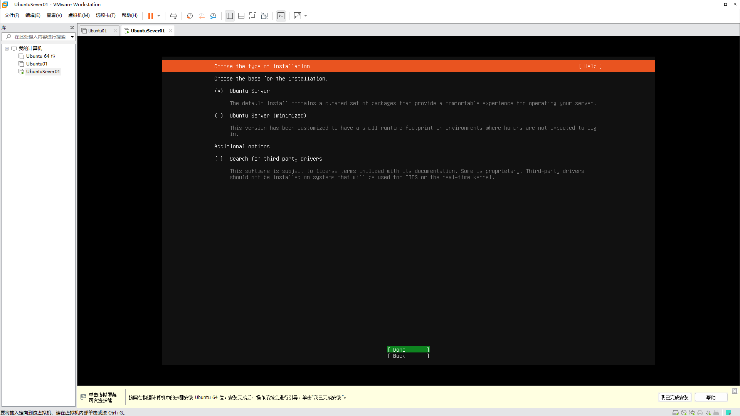
Task: Click the library search input field
Action: (37, 37)
